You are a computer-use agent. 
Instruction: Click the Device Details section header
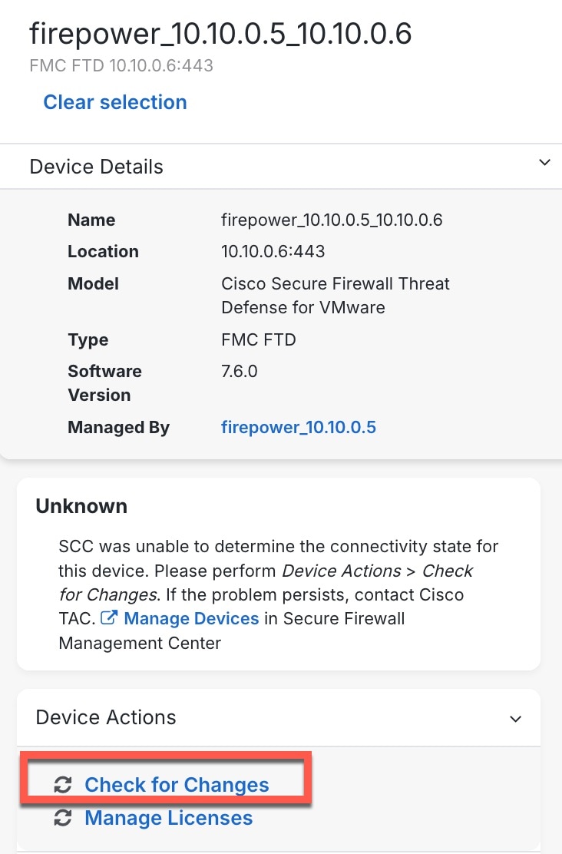(281, 167)
